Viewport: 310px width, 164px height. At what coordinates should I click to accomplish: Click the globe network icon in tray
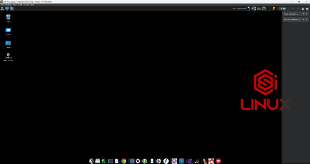(254, 9)
